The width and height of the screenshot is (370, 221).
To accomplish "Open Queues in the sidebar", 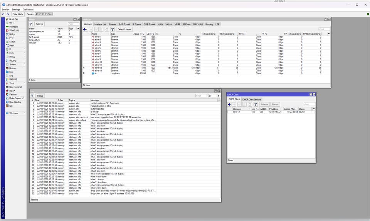I will coord(13,68).
